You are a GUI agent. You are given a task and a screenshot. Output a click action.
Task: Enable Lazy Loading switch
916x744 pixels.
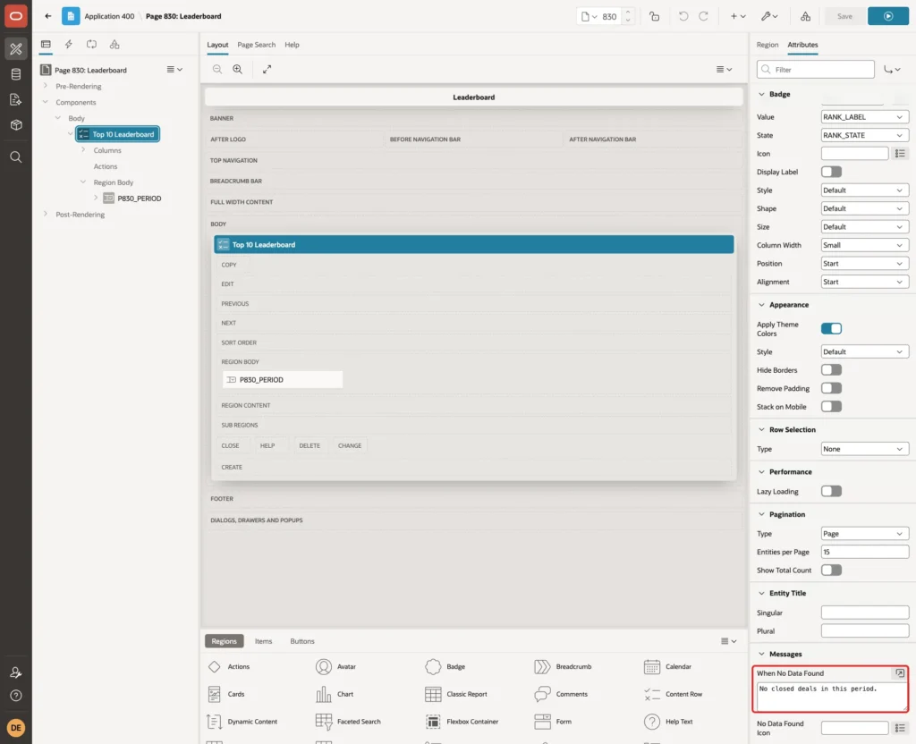[x=831, y=491]
